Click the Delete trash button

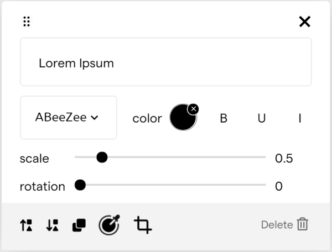tap(284, 224)
